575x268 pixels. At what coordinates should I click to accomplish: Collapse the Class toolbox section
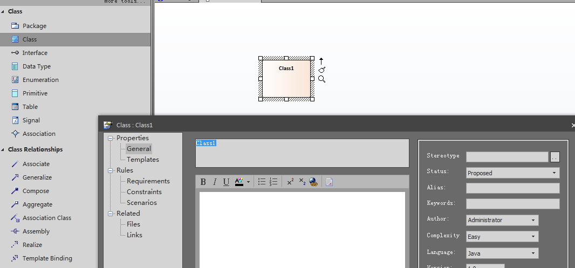(x=3, y=12)
